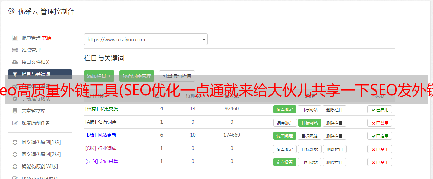Click 删除栏目 in the 定向采集 row

[x=334, y=162]
